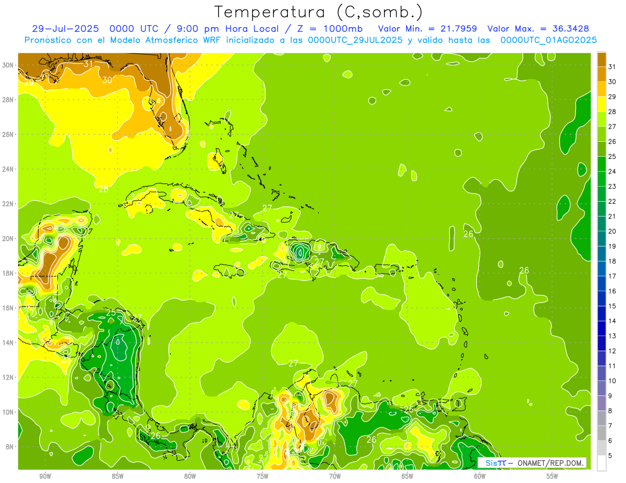Select 'Valor Min. = 21.7959' text
Screen dimensions: 626x483
pos(427,29)
